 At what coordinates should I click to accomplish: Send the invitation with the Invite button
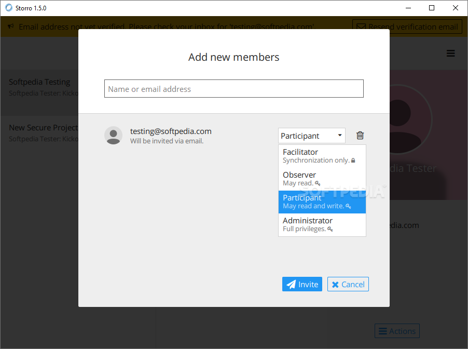coord(302,284)
